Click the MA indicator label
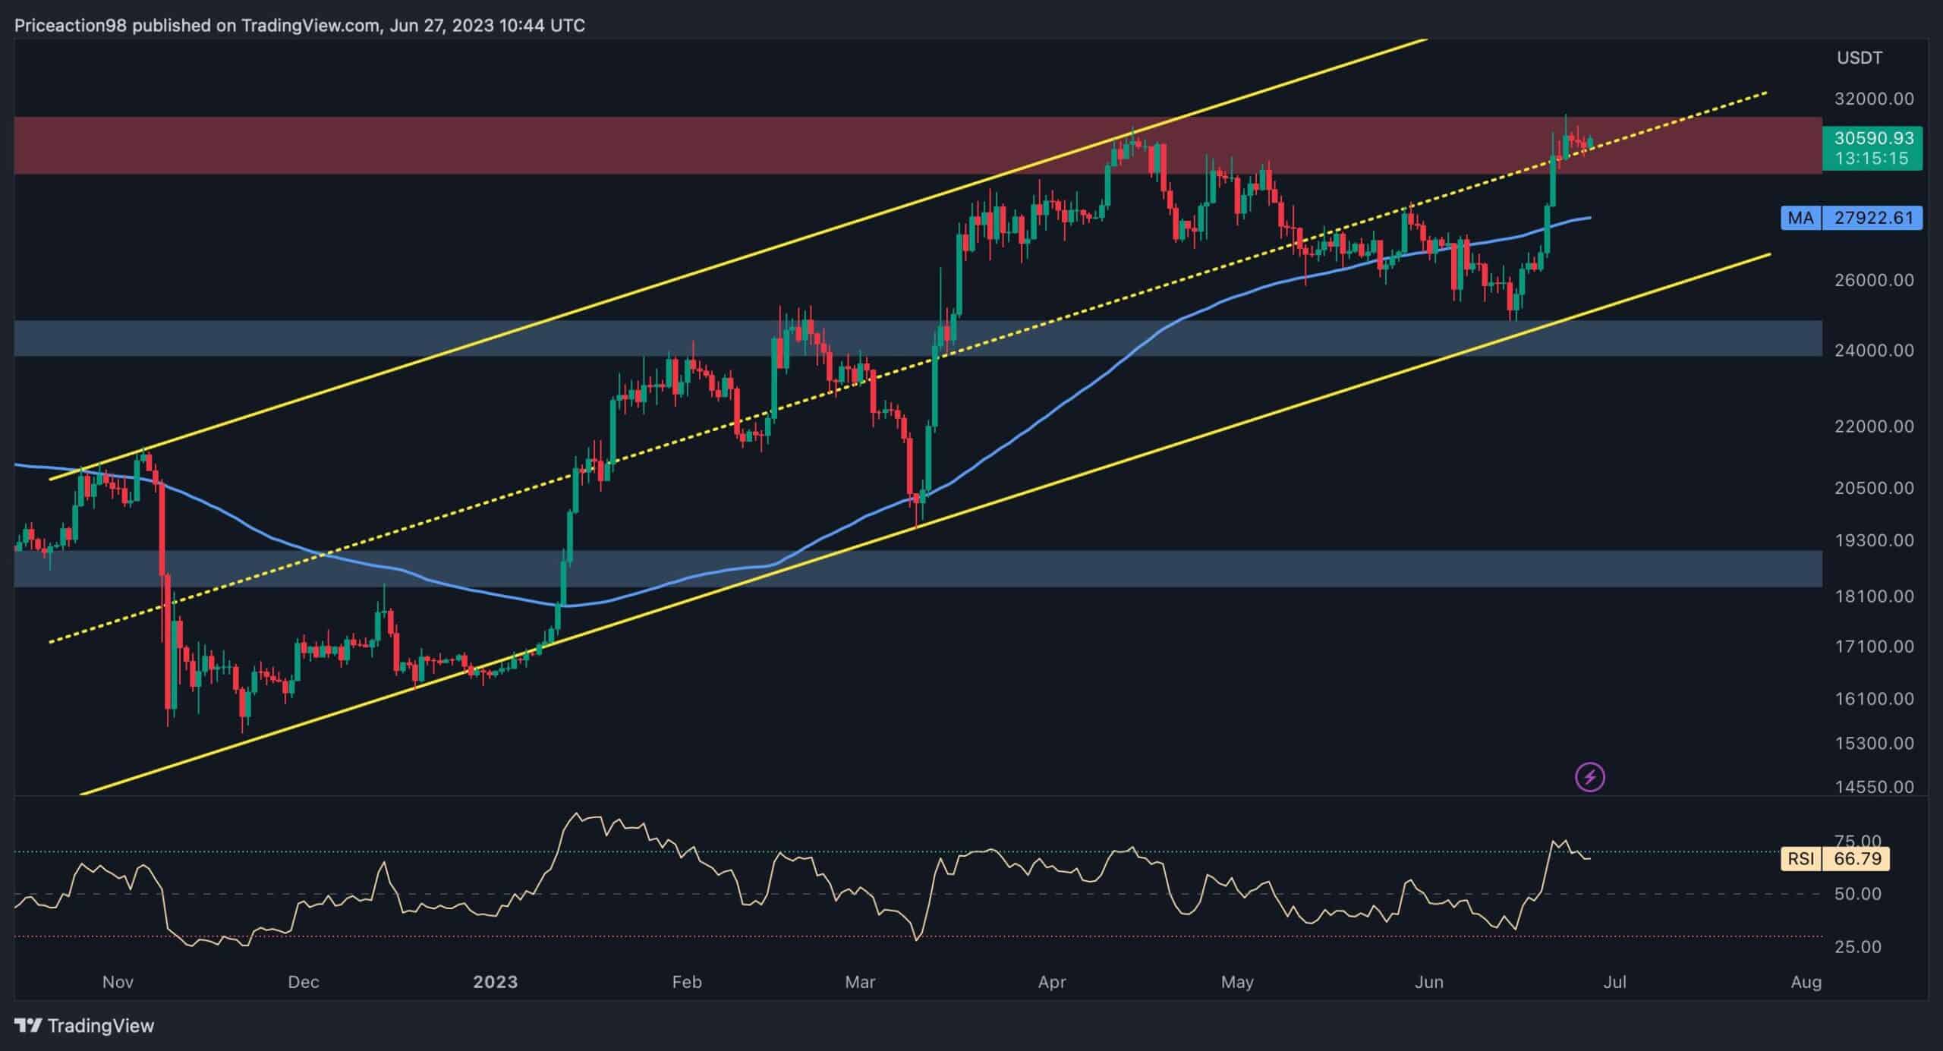This screenshot has height=1051, width=1943. click(x=1800, y=219)
